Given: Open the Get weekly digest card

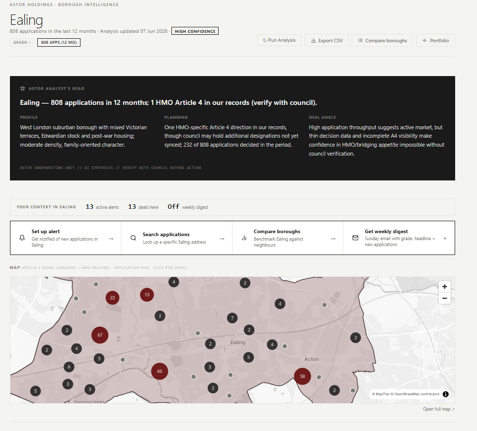Looking at the screenshot, I should pos(399,238).
